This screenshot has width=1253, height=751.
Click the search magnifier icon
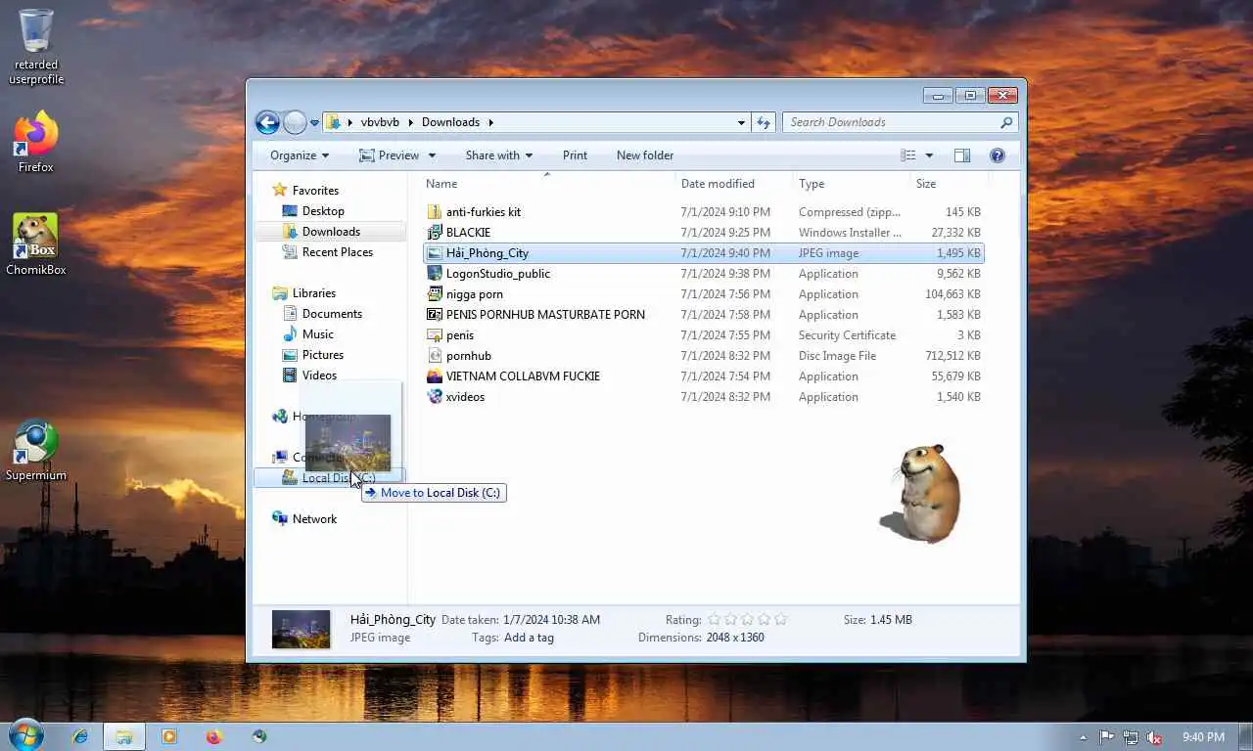pyautogui.click(x=1006, y=122)
